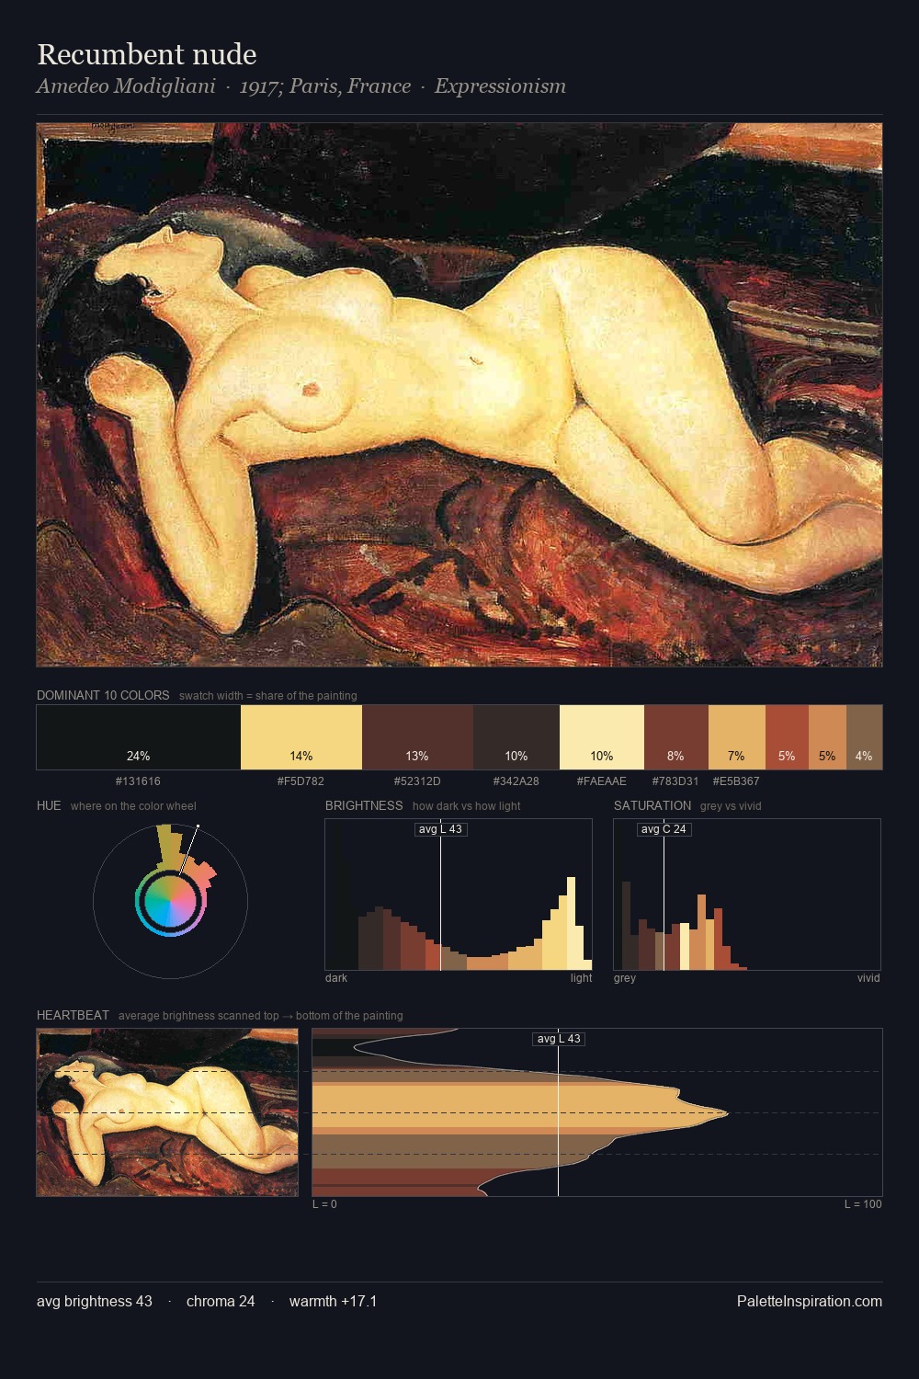Click the hex code #131616

(x=138, y=781)
